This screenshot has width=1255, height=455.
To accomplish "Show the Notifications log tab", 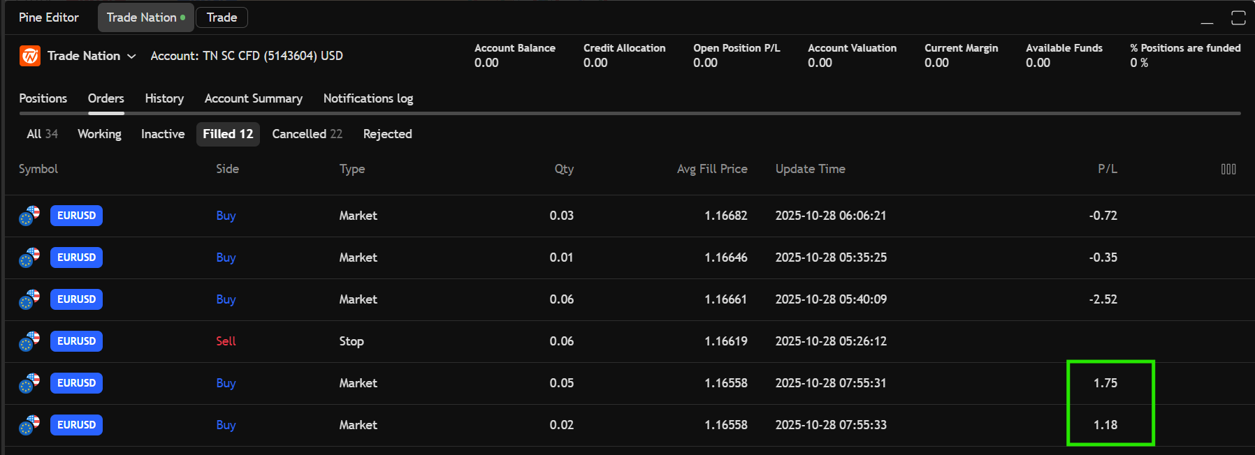I will (x=368, y=98).
